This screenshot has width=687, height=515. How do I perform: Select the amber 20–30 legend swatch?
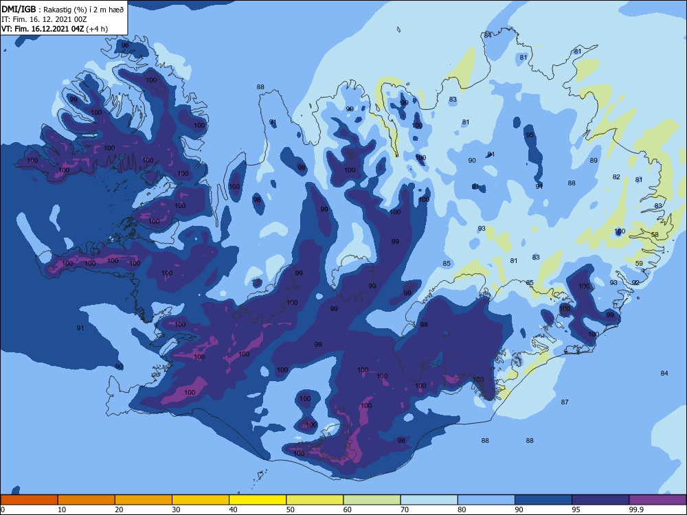click(x=144, y=500)
